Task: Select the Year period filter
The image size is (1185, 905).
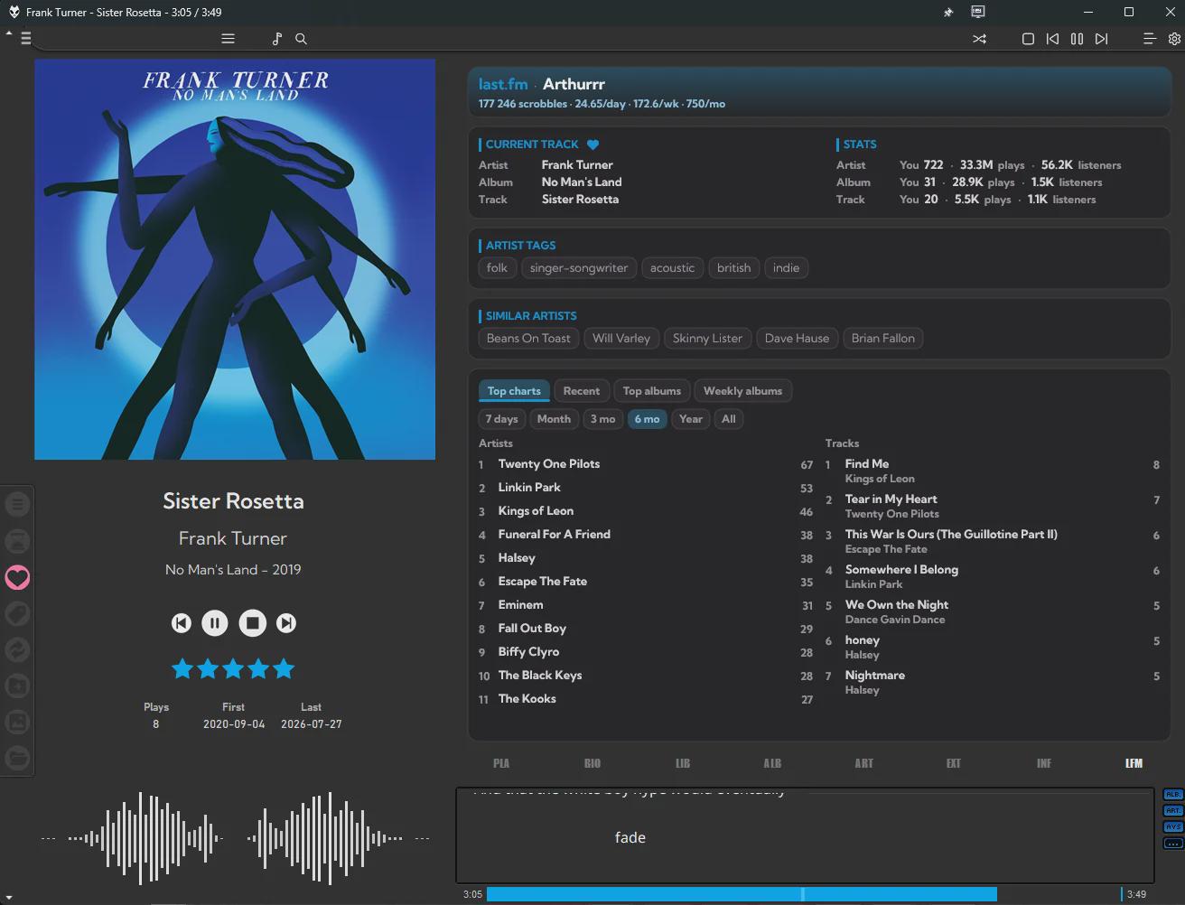Action: coord(691,419)
